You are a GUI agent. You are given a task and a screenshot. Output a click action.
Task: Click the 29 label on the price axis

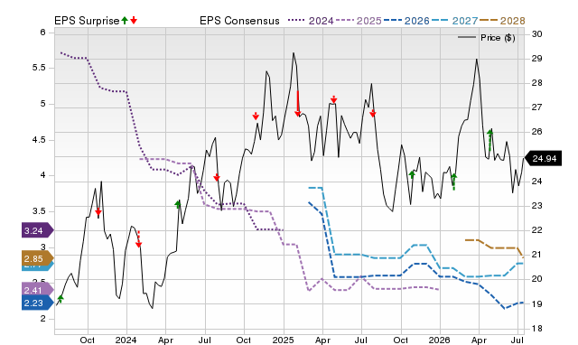coord(536,58)
